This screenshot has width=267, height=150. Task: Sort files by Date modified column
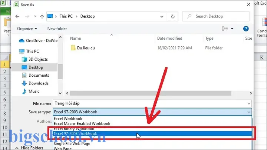[x=169, y=38]
